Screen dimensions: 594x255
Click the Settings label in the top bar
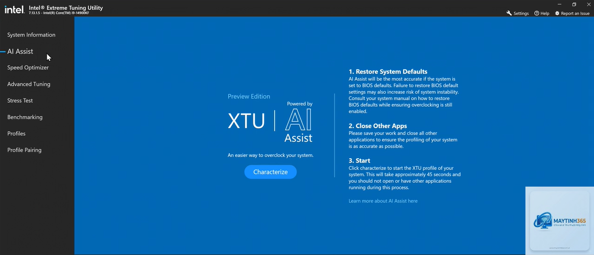coord(521,14)
